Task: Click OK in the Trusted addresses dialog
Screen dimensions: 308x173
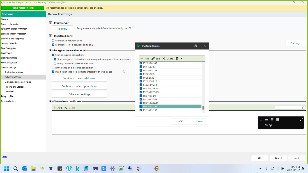Action: pyautogui.click(x=181, y=121)
